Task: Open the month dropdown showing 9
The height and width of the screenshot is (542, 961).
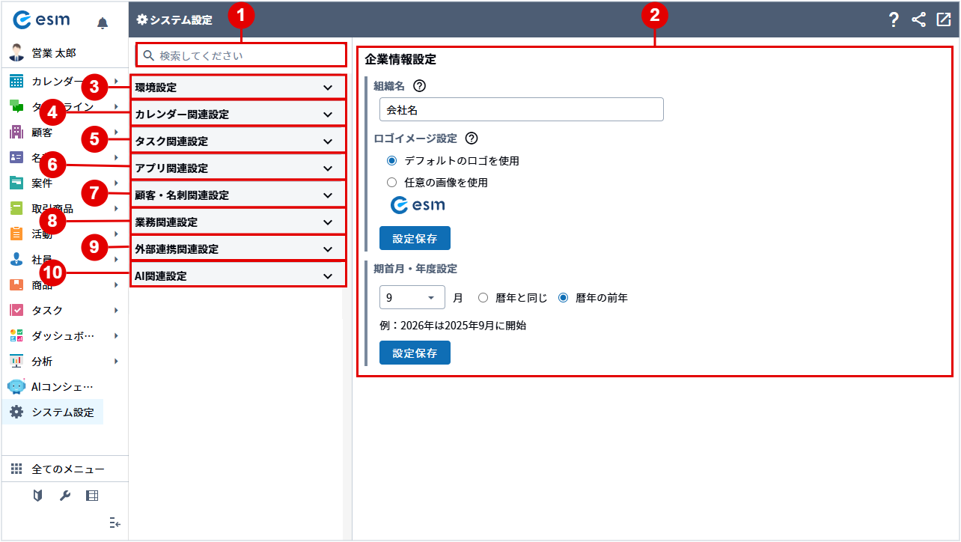Action: pyautogui.click(x=412, y=297)
